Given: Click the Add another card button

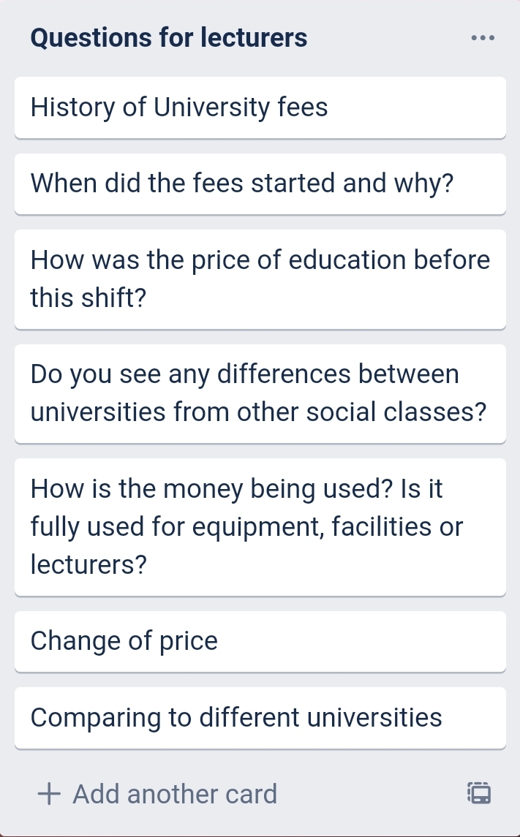Looking at the screenshot, I should click(174, 794).
